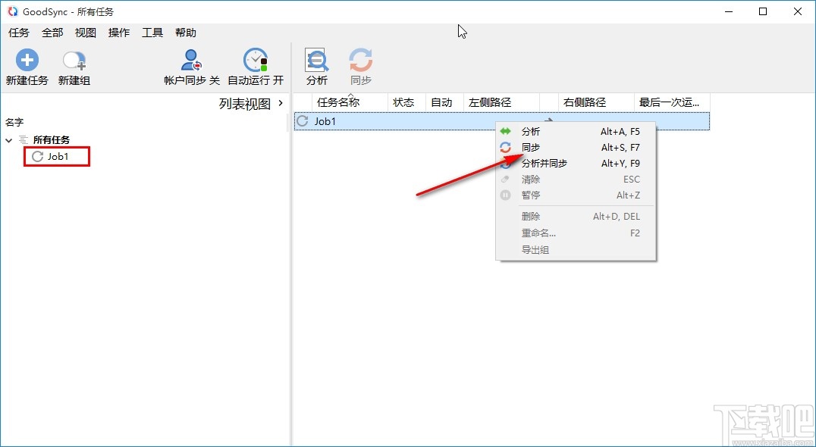Open the 帮助 menu
This screenshot has width=816, height=447.
click(186, 33)
